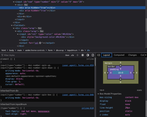Select html in the breadcrumb trail
This screenshot has width=147, height=117.
pos(4,50)
